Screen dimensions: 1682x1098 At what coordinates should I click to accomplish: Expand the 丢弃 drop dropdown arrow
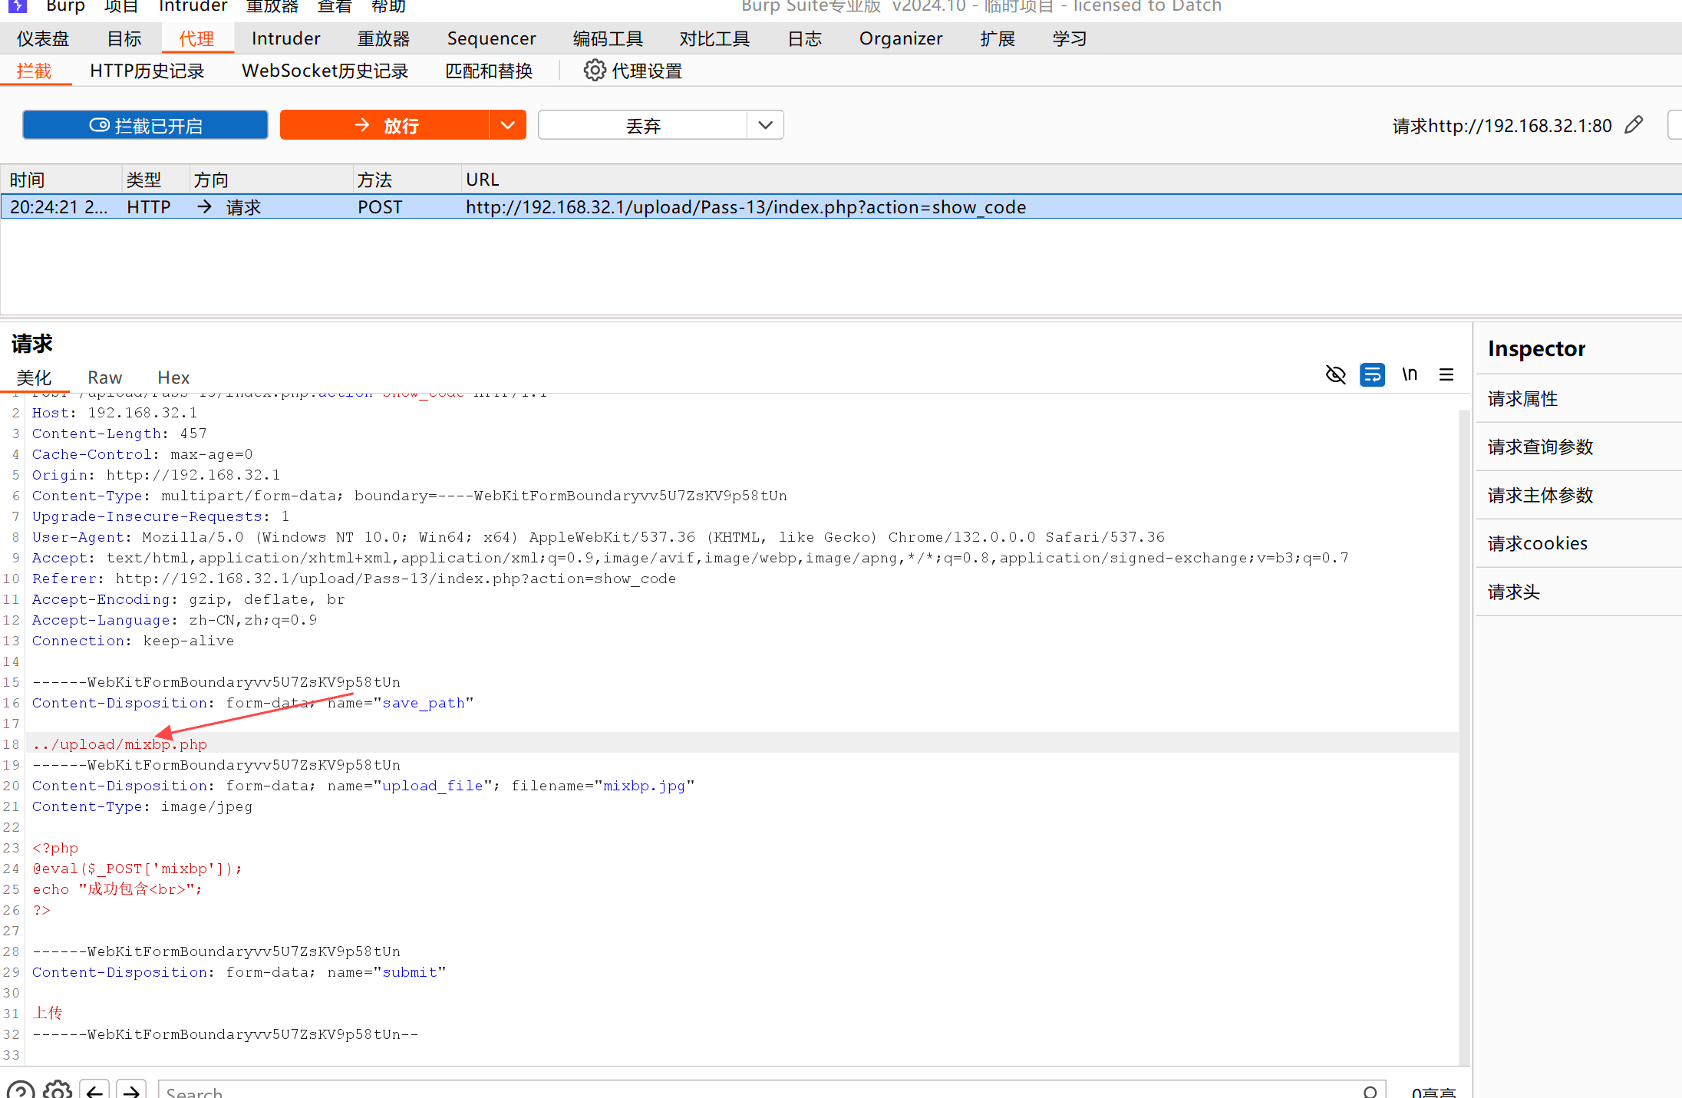click(765, 125)
